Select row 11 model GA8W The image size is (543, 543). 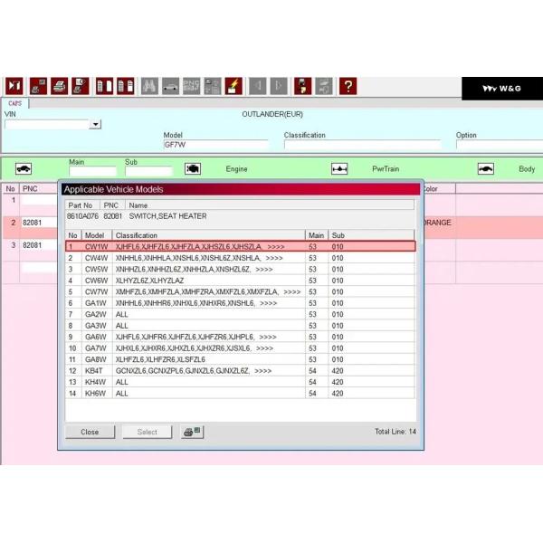pyautogui.click(x=240, y=359)
